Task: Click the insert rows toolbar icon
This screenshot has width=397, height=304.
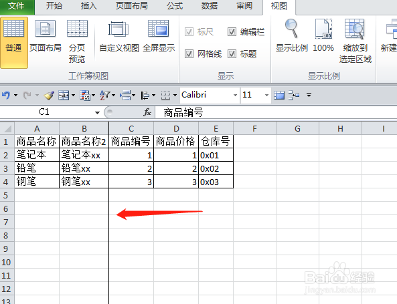Action: pos(126,96)
